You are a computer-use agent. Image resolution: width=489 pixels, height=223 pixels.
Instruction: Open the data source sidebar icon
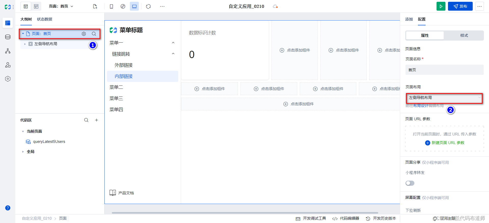tap(8, 37)
